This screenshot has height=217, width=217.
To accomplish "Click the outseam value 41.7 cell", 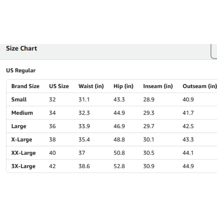I will pyautogui.click(x=188, y=113).
